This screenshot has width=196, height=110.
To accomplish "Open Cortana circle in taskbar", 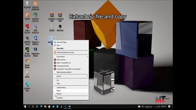I will [33, 107].
